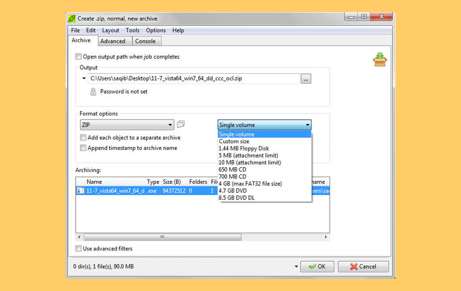This screenshot has width=461, height=291.
Task: Select 1.44 MB Floppy Disk option
Action: coord(264,148)
